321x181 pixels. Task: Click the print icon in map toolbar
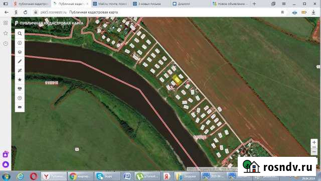(20, 88)
